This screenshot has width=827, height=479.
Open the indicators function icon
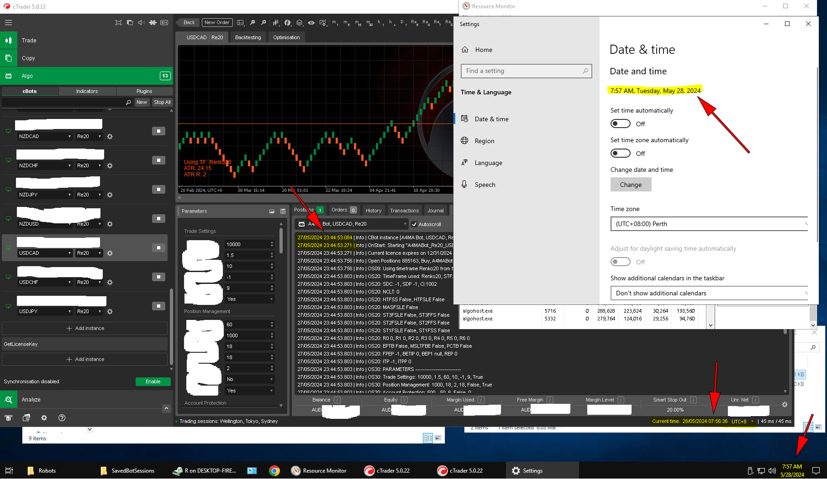(287, 22)
